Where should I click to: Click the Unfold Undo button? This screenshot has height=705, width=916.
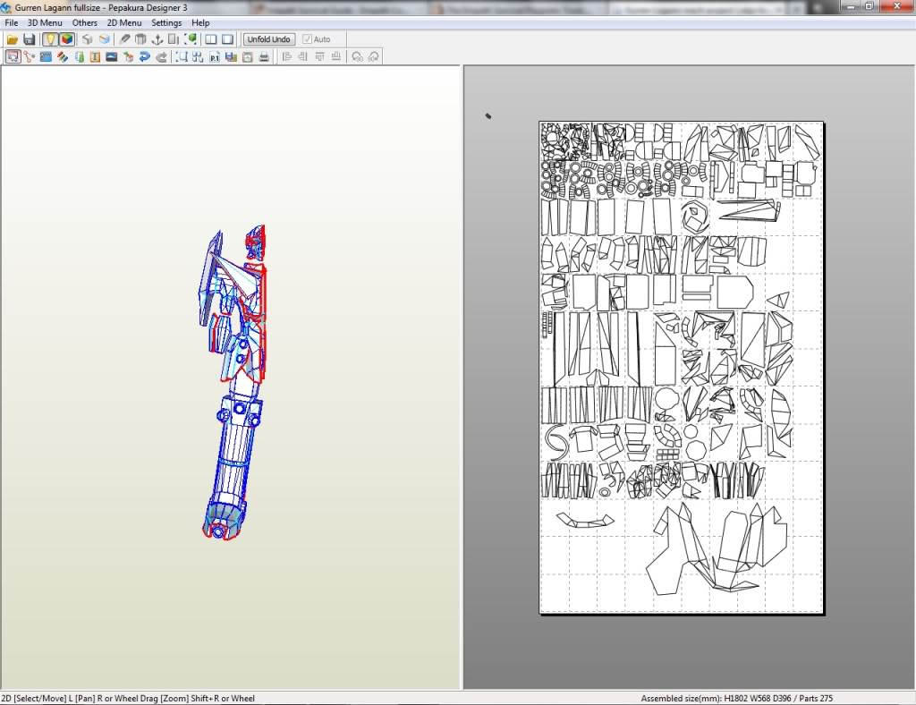coord(268,39)
